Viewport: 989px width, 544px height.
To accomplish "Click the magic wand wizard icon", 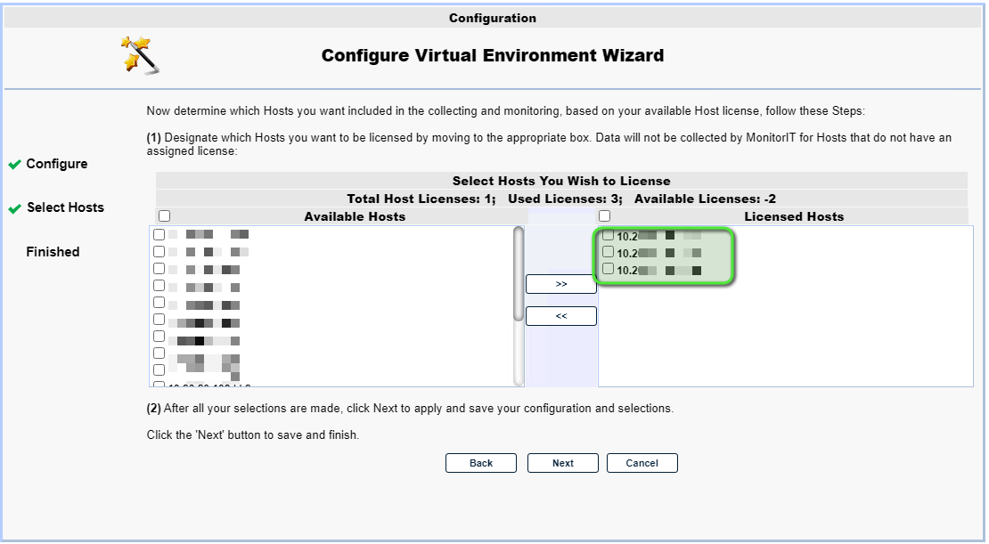I will [140, 55].
